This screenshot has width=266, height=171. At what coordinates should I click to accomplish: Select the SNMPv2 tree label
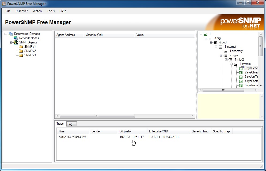click(x=30, y=51)
